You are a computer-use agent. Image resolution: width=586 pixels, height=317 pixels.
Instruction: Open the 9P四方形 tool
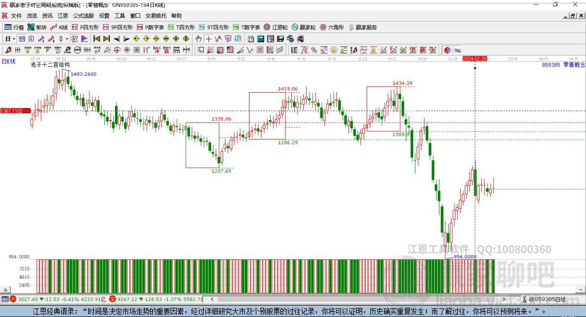[x=118, y=27]
